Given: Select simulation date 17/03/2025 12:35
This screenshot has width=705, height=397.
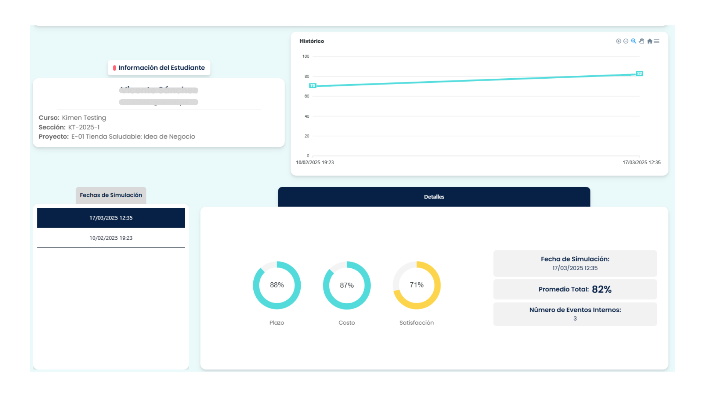Looking at the screenshot, I should tap(111, 218).
